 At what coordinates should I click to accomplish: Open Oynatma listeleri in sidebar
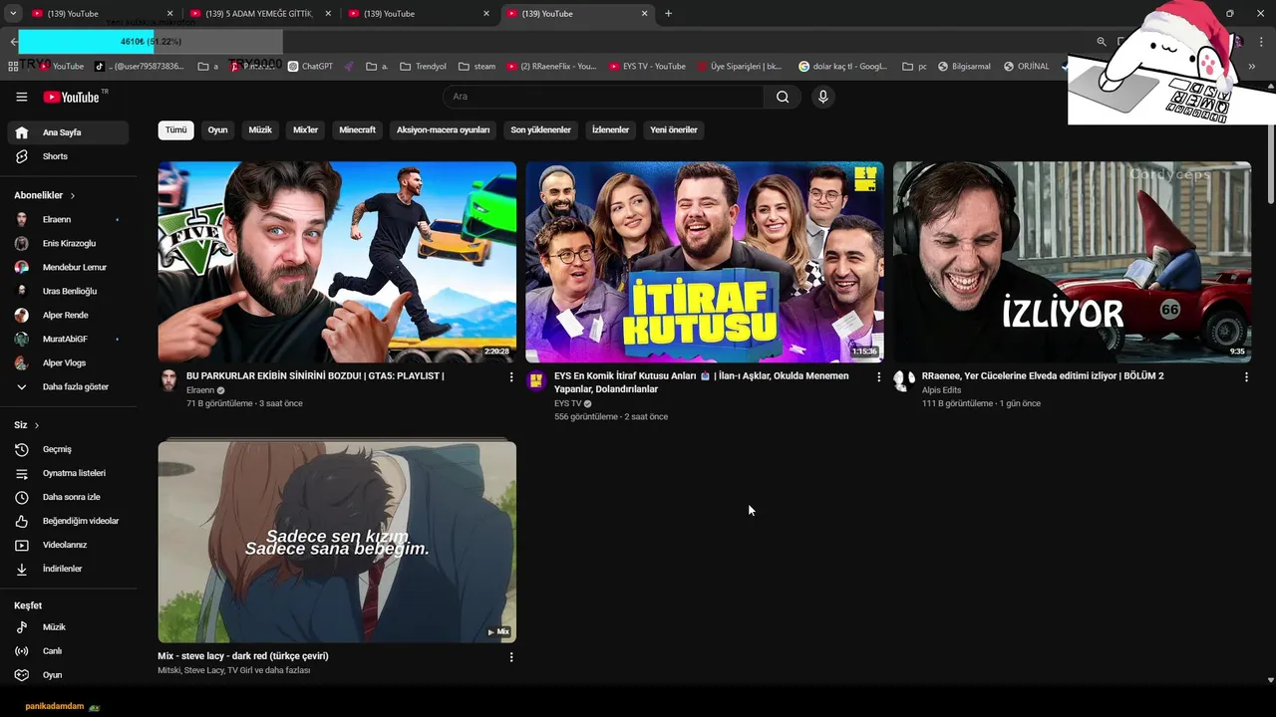coord(68,473)
